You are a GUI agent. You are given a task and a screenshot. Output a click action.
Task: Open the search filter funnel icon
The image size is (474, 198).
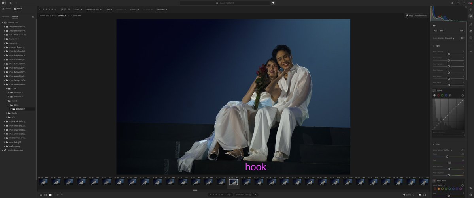tap(273, 3)
